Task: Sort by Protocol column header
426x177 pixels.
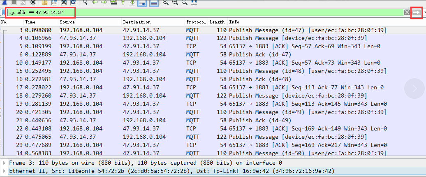Action: point(197,22)
